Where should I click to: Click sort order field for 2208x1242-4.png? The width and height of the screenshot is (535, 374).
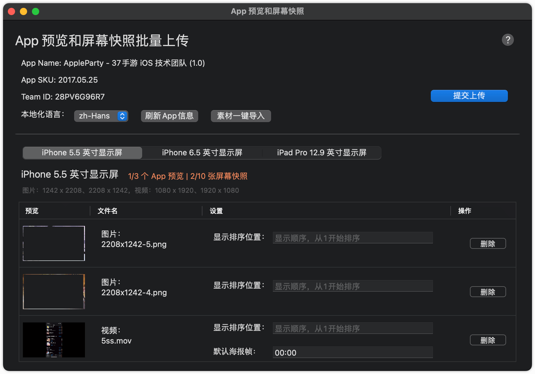(352, 286)
